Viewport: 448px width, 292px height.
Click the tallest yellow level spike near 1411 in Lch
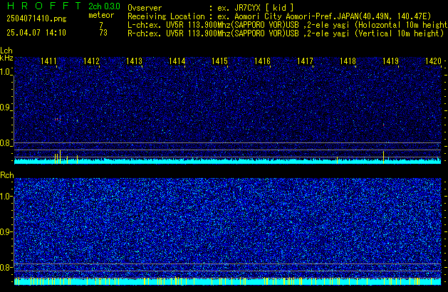60,157
